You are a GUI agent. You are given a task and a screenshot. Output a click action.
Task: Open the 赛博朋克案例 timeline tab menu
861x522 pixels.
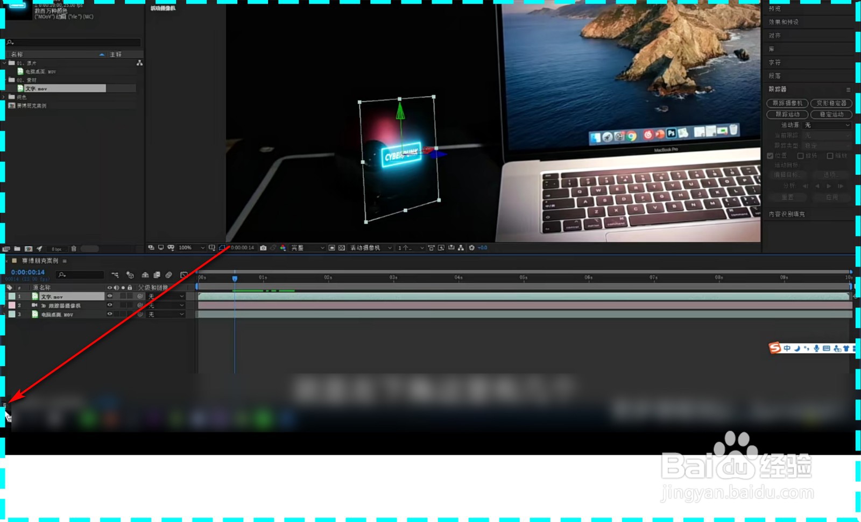pos(65,261)
